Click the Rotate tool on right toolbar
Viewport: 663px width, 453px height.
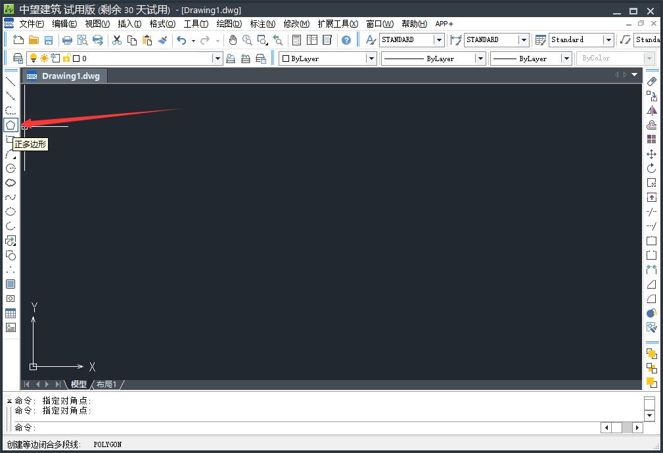click(651, 168)
